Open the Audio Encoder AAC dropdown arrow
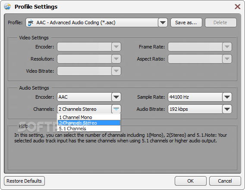245x190 pixels. (x=116, y=97)
